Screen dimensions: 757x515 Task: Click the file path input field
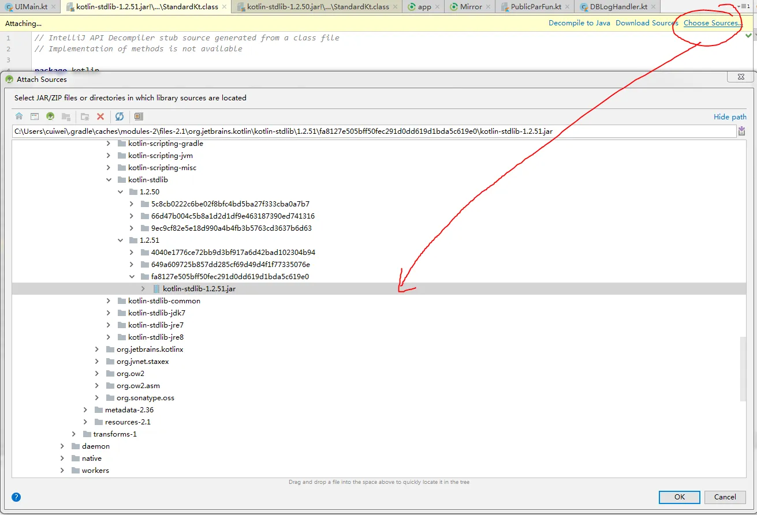374,131
